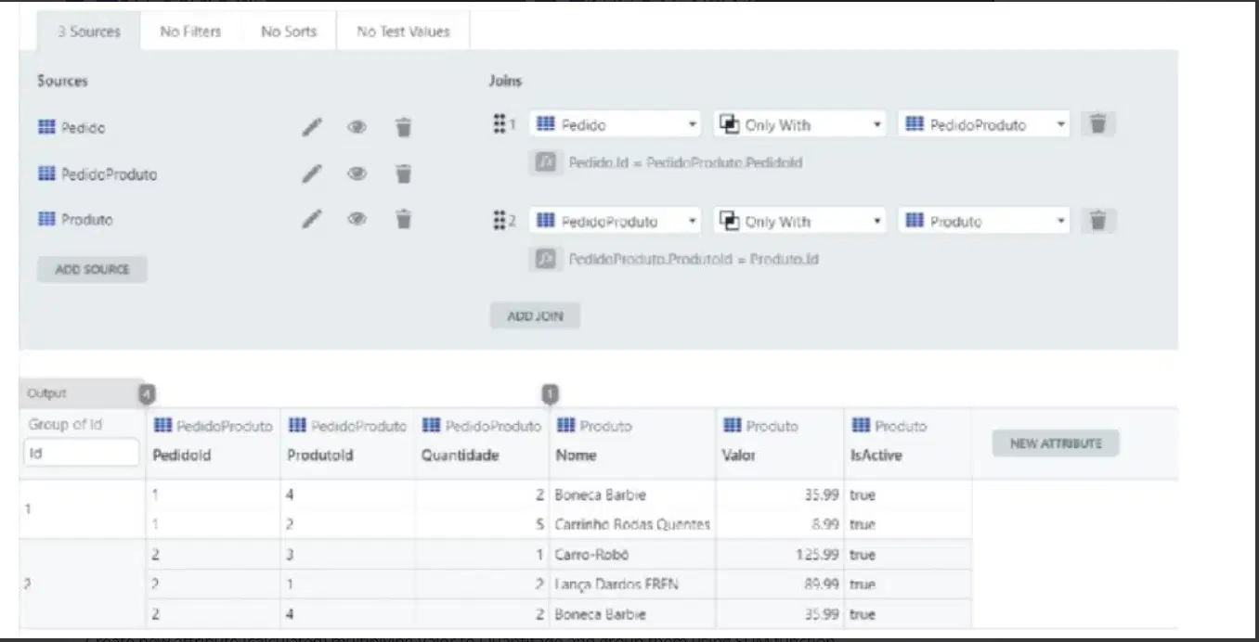Click join condition Pedido.Id = PedidoProduto.PedidoId
Image resolution: width=1259 pixels, height=642 pixels.
point(685,162)
